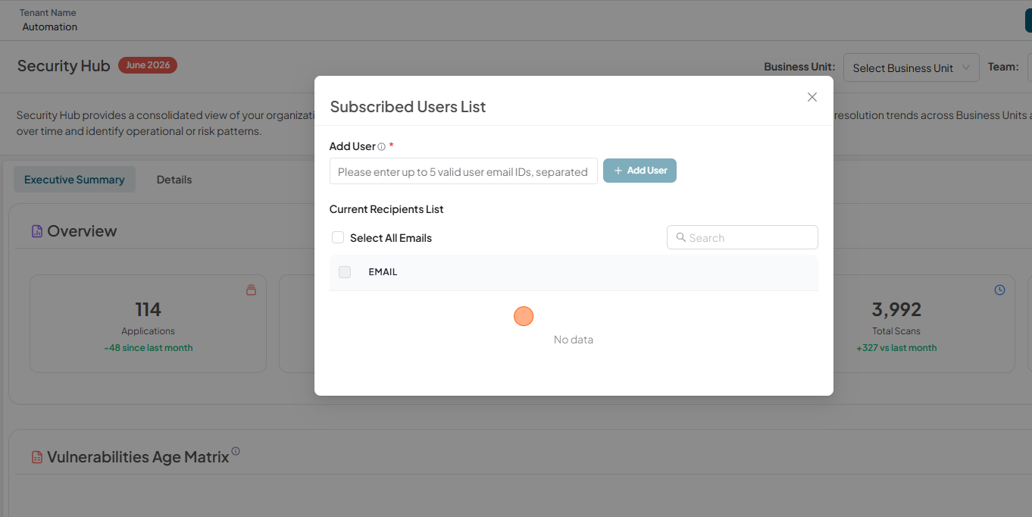Click into the recipients Search box
This screenshot has height=517, width=1032.
(x=743, y=237)
